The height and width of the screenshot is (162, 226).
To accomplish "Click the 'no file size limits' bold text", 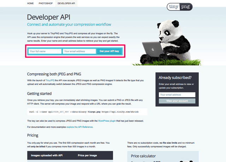I will pos(168,143).
